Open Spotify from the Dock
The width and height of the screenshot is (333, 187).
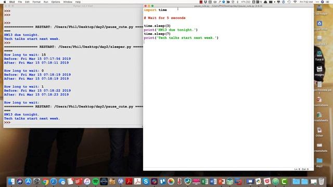click(x=96, y=181)
